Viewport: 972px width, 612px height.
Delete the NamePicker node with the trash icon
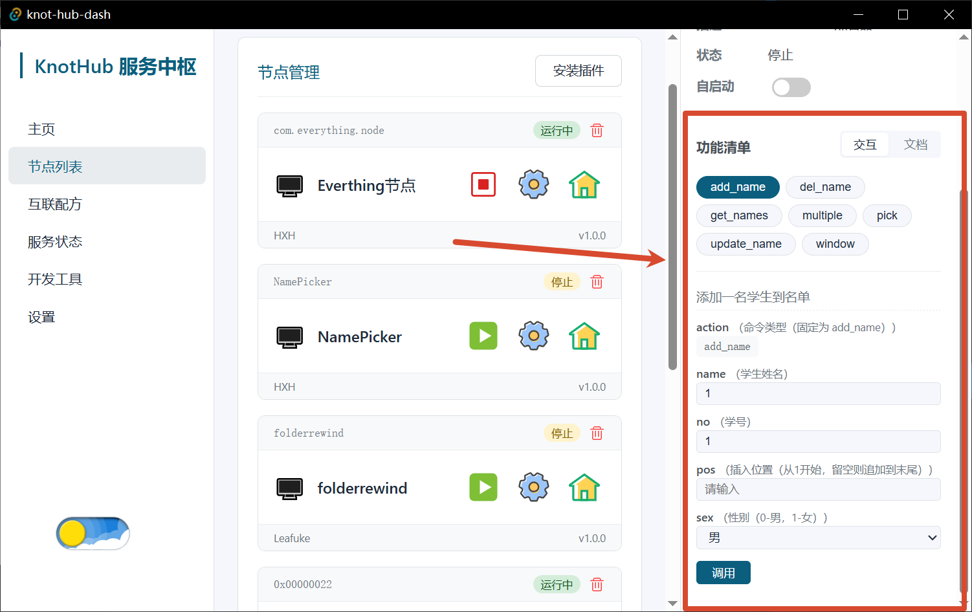click(597, 282)
